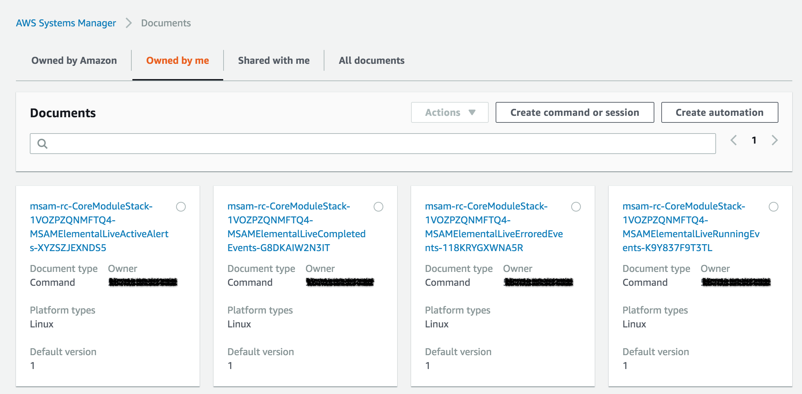
Task: Switch to All documents tab
Action: tap(372, 60)
